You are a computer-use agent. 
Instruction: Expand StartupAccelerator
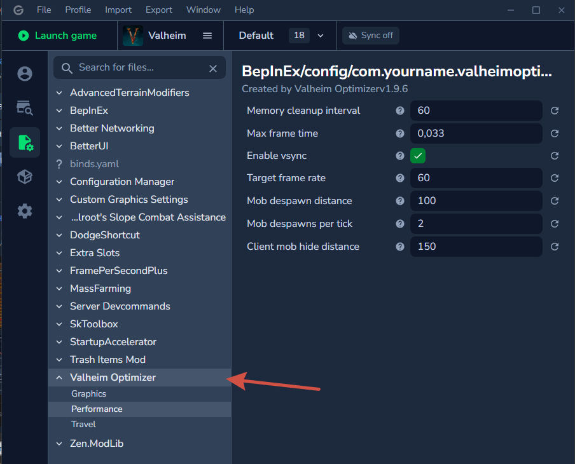139,341
